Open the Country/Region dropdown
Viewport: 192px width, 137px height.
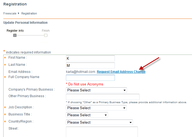point(99,122)
